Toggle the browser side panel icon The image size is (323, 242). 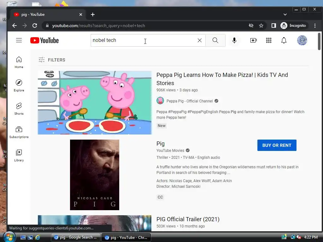273,26
